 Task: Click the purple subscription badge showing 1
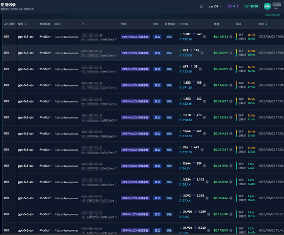[x=233, y=7]
